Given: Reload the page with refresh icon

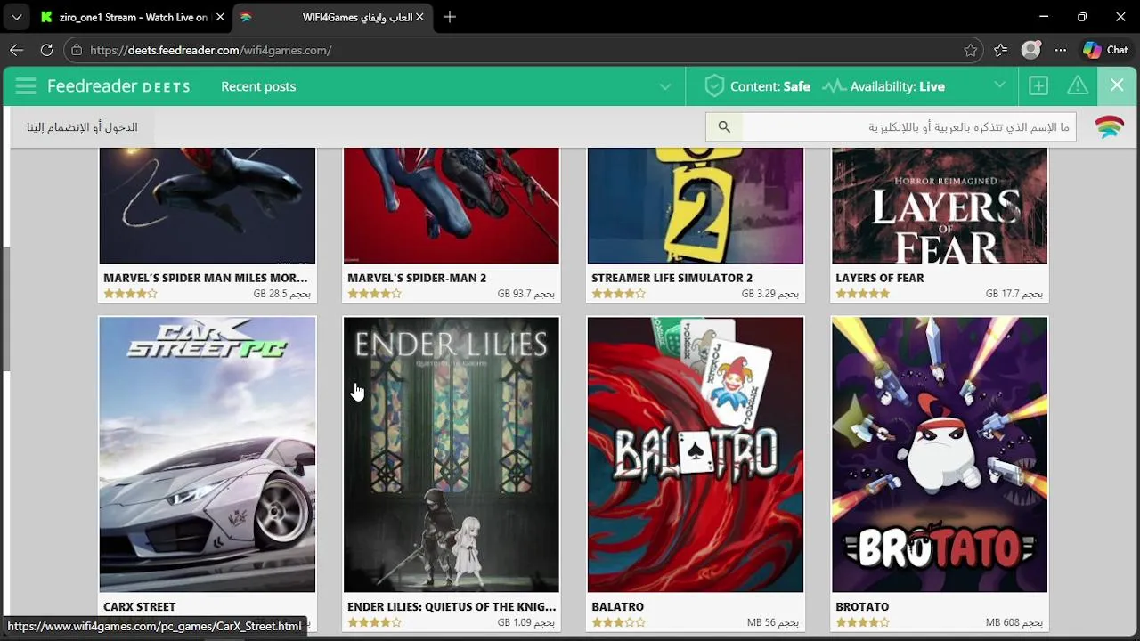Looking at the screenshot, I should tap(46, 50).
